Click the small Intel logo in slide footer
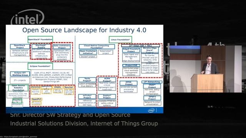The image size is (246, 138). pos(151,110)
